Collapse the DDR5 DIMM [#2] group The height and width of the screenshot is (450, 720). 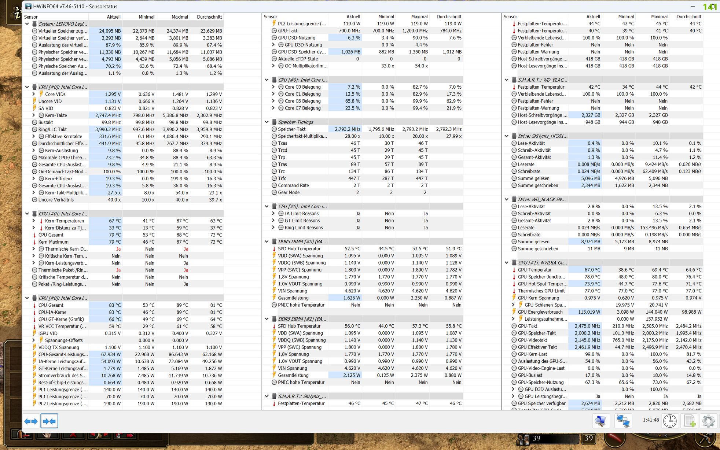[x=267, y=319]
